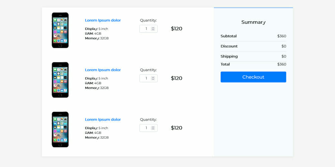Increase quantity of the second product

(153, 77)
